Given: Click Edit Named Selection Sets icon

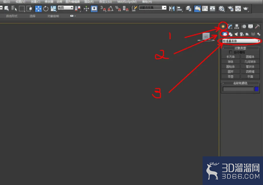Looking at the screenshot, I should 134,8.
